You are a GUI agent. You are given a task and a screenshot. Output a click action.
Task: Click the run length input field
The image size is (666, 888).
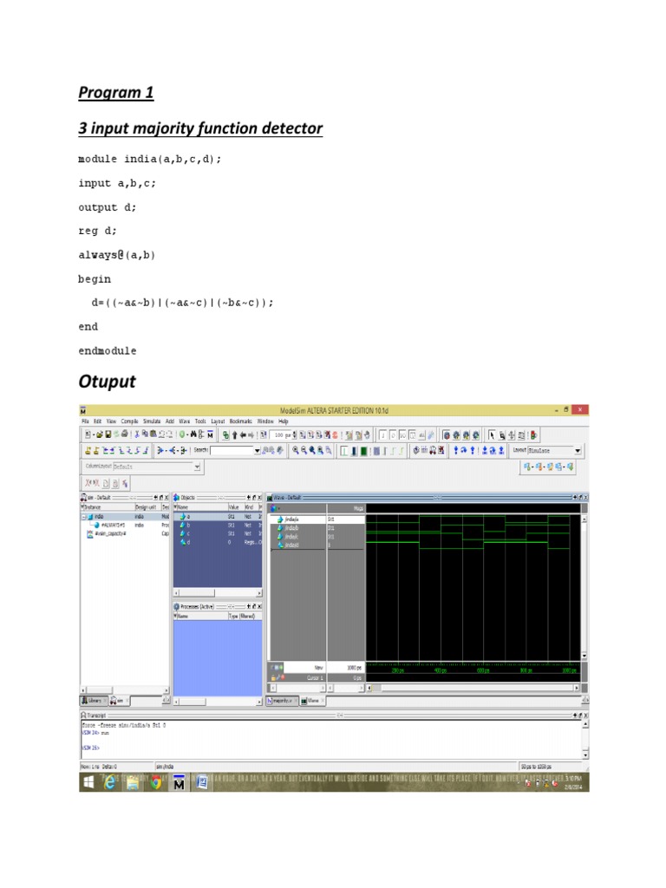tap(280, 435)
